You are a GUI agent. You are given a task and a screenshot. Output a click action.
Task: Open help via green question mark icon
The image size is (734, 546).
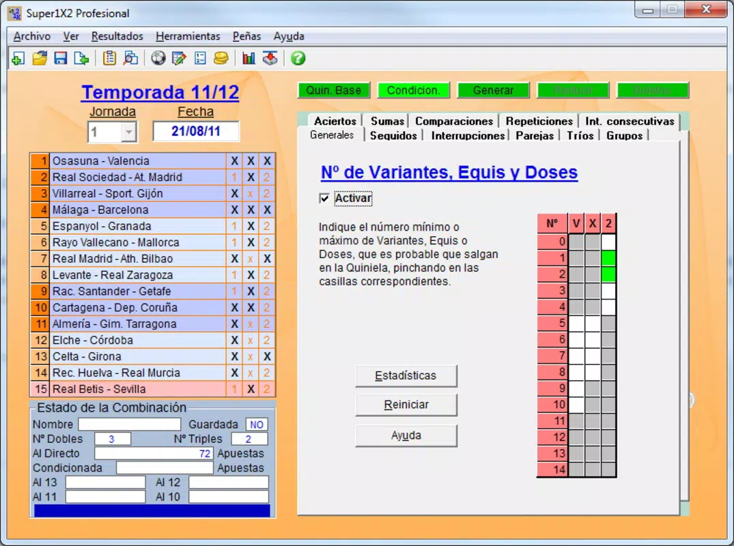point(298,59)
